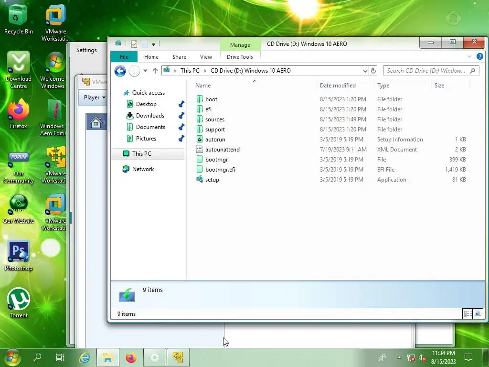The image size is (489, 367).
Task: Select Desktop in navigation pane
Action: [x=146, y=104]
